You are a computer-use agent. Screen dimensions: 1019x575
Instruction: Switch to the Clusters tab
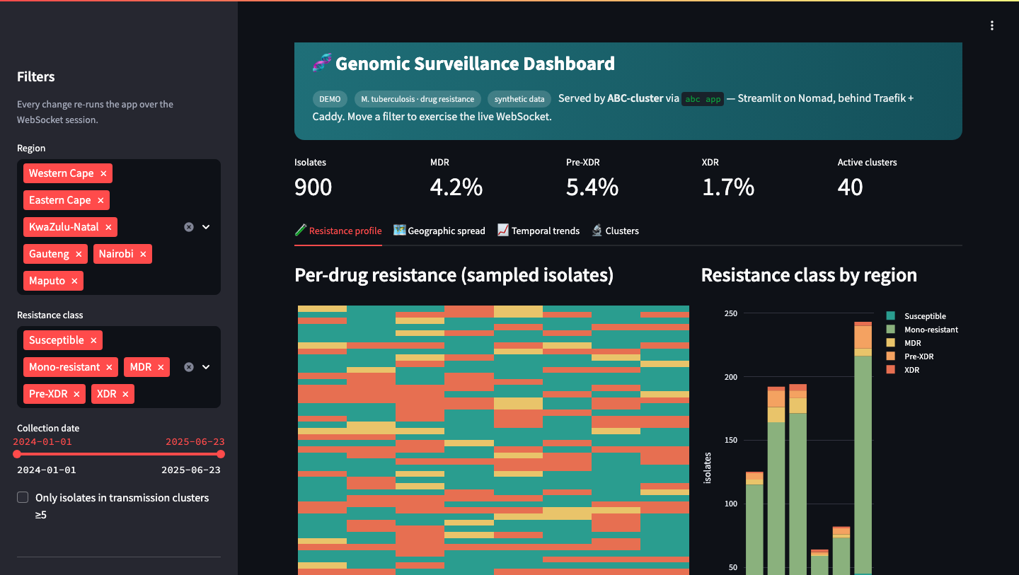[615, 231]
